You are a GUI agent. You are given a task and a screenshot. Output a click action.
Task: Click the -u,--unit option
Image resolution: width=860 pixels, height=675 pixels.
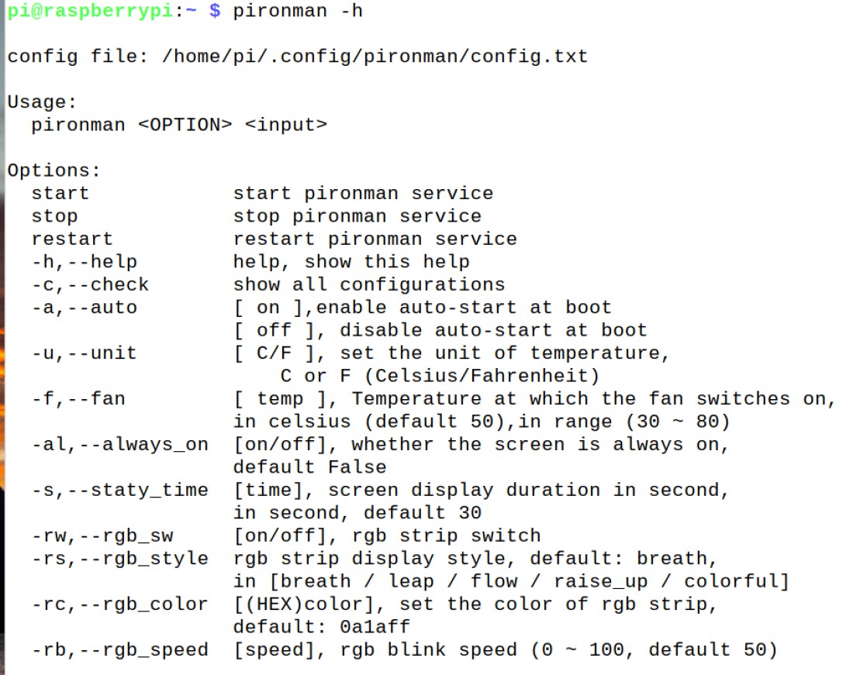tap(84, 353)
